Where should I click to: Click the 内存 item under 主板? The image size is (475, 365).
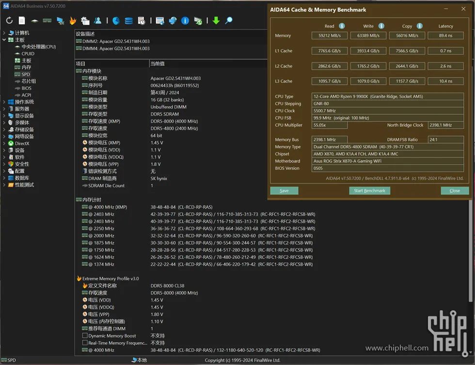(x=26, y=67)
